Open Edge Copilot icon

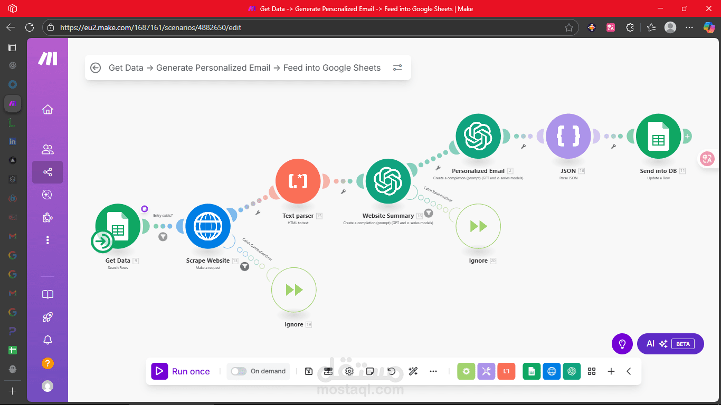(x=709, y=27)
